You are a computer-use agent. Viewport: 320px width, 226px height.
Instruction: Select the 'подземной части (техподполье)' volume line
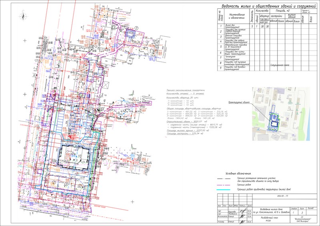coord(194,127)
